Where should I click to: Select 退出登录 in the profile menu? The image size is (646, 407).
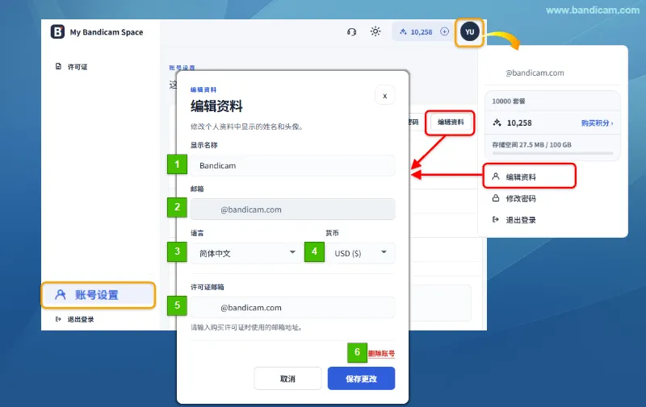point(521,219)
